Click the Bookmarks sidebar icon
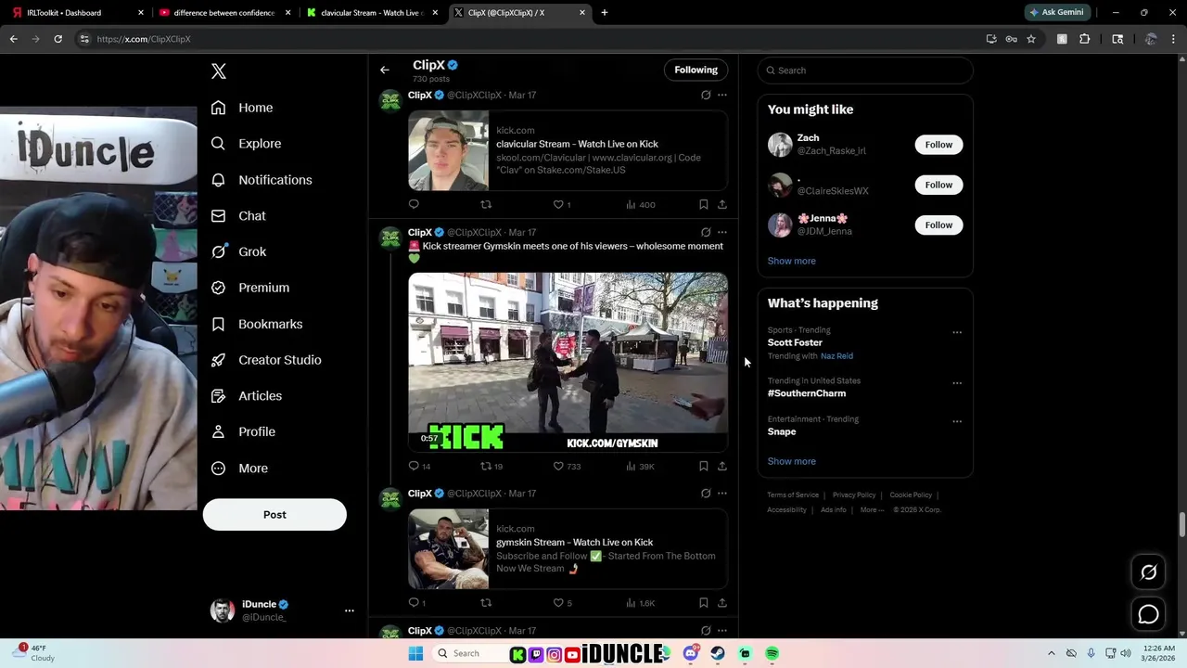1187x668 pixels. coord(218,324)
